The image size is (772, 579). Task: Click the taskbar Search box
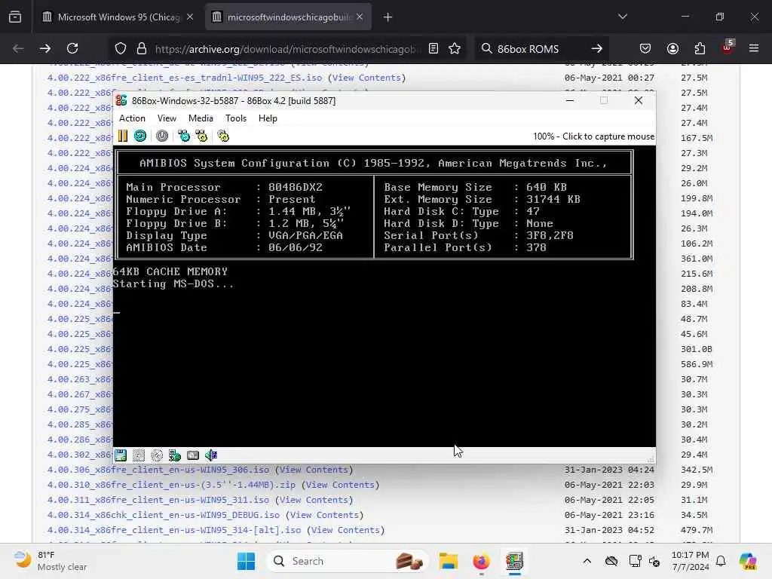click(x=347, y=561)
